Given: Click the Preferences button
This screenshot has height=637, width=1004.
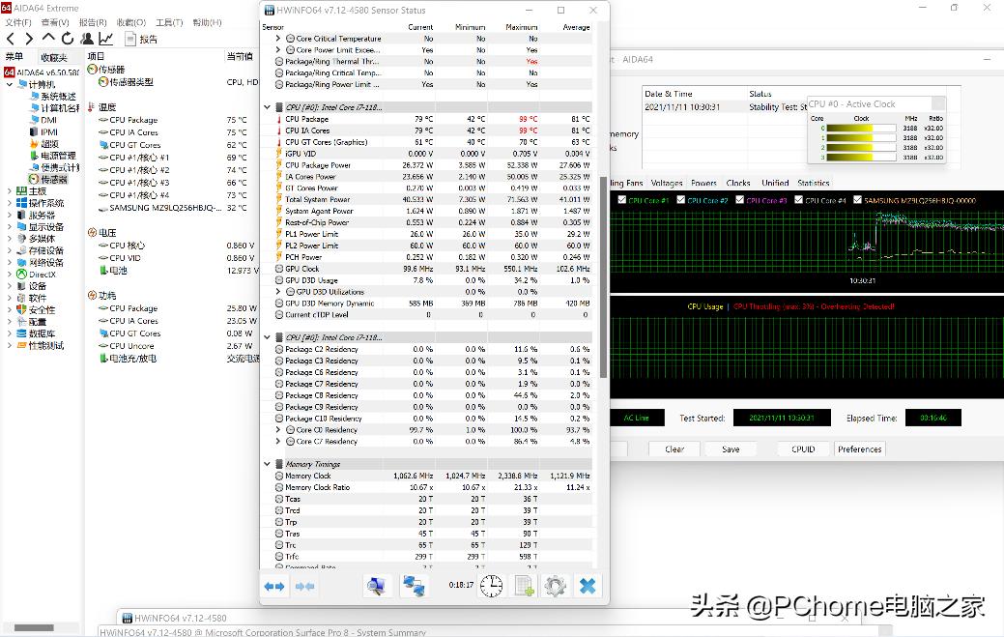Looking at the screenshot, I should coord(859,449).
